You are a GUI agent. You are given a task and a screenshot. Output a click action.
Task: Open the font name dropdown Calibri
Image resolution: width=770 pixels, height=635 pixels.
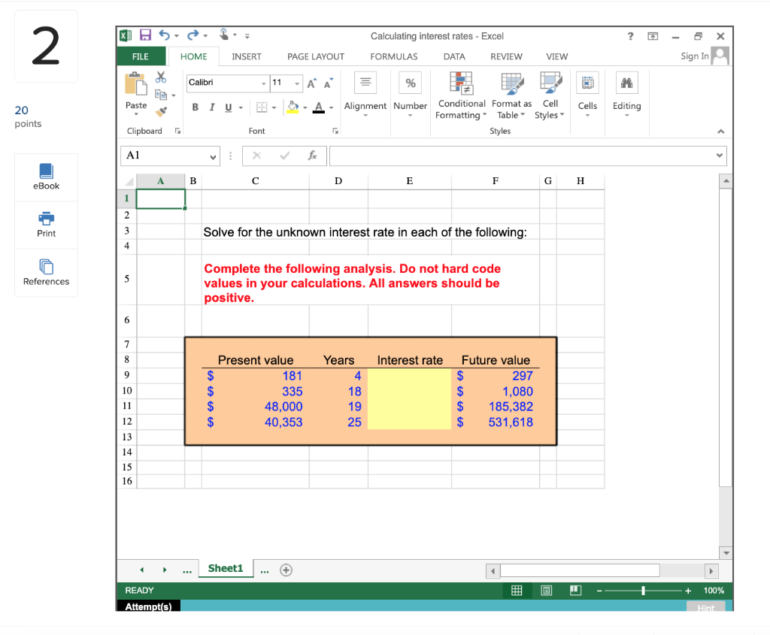(263, 83)
